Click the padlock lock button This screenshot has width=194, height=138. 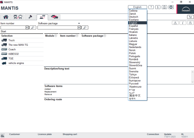[x=164, y=7]
